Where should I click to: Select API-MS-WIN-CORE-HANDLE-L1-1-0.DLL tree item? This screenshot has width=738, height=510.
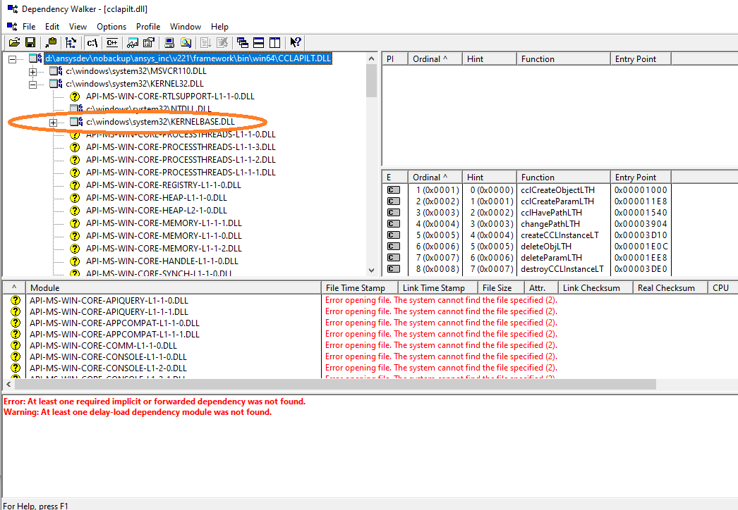click(162, 261)
